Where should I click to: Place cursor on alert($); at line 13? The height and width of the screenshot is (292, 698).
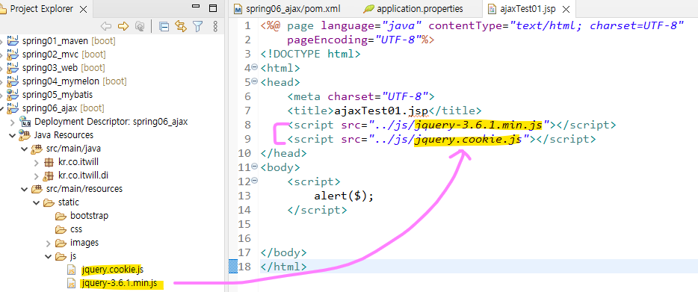tap(344, 196)
